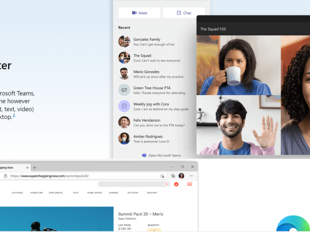Viewport: 310px width, 232px height.
Task: Select the FURNITURE category in site navigation
Action: [37, 193]
